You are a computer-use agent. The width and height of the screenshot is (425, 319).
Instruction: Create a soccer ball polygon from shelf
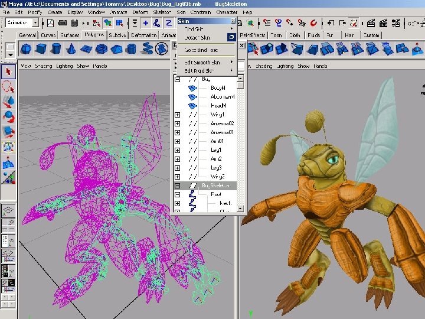[162, 49]
